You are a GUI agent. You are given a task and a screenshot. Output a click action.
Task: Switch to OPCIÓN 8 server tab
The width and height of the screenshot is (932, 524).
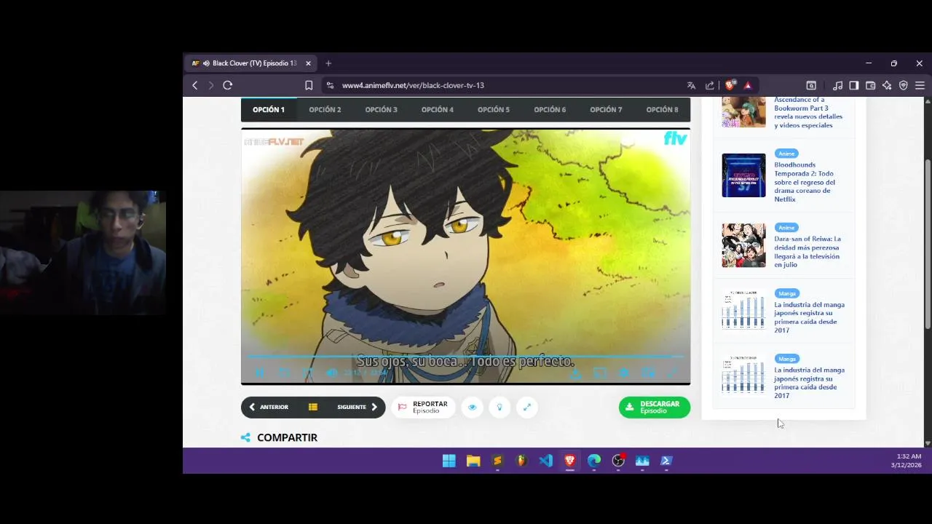pos(662,109)
